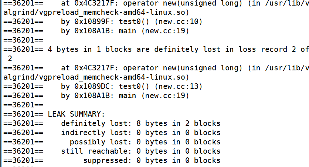Click the 'definitely lost:' summary label
The height and width of the screenshot is (167, 309).
tap(96, 124)
